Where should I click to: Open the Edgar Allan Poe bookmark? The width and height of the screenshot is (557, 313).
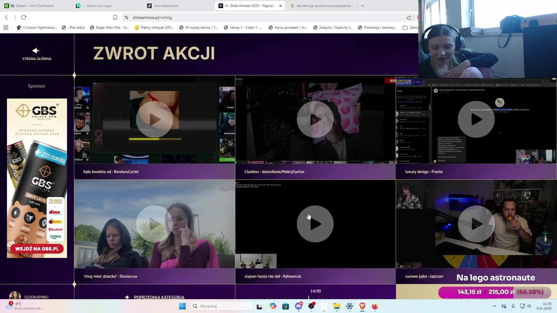109,27
